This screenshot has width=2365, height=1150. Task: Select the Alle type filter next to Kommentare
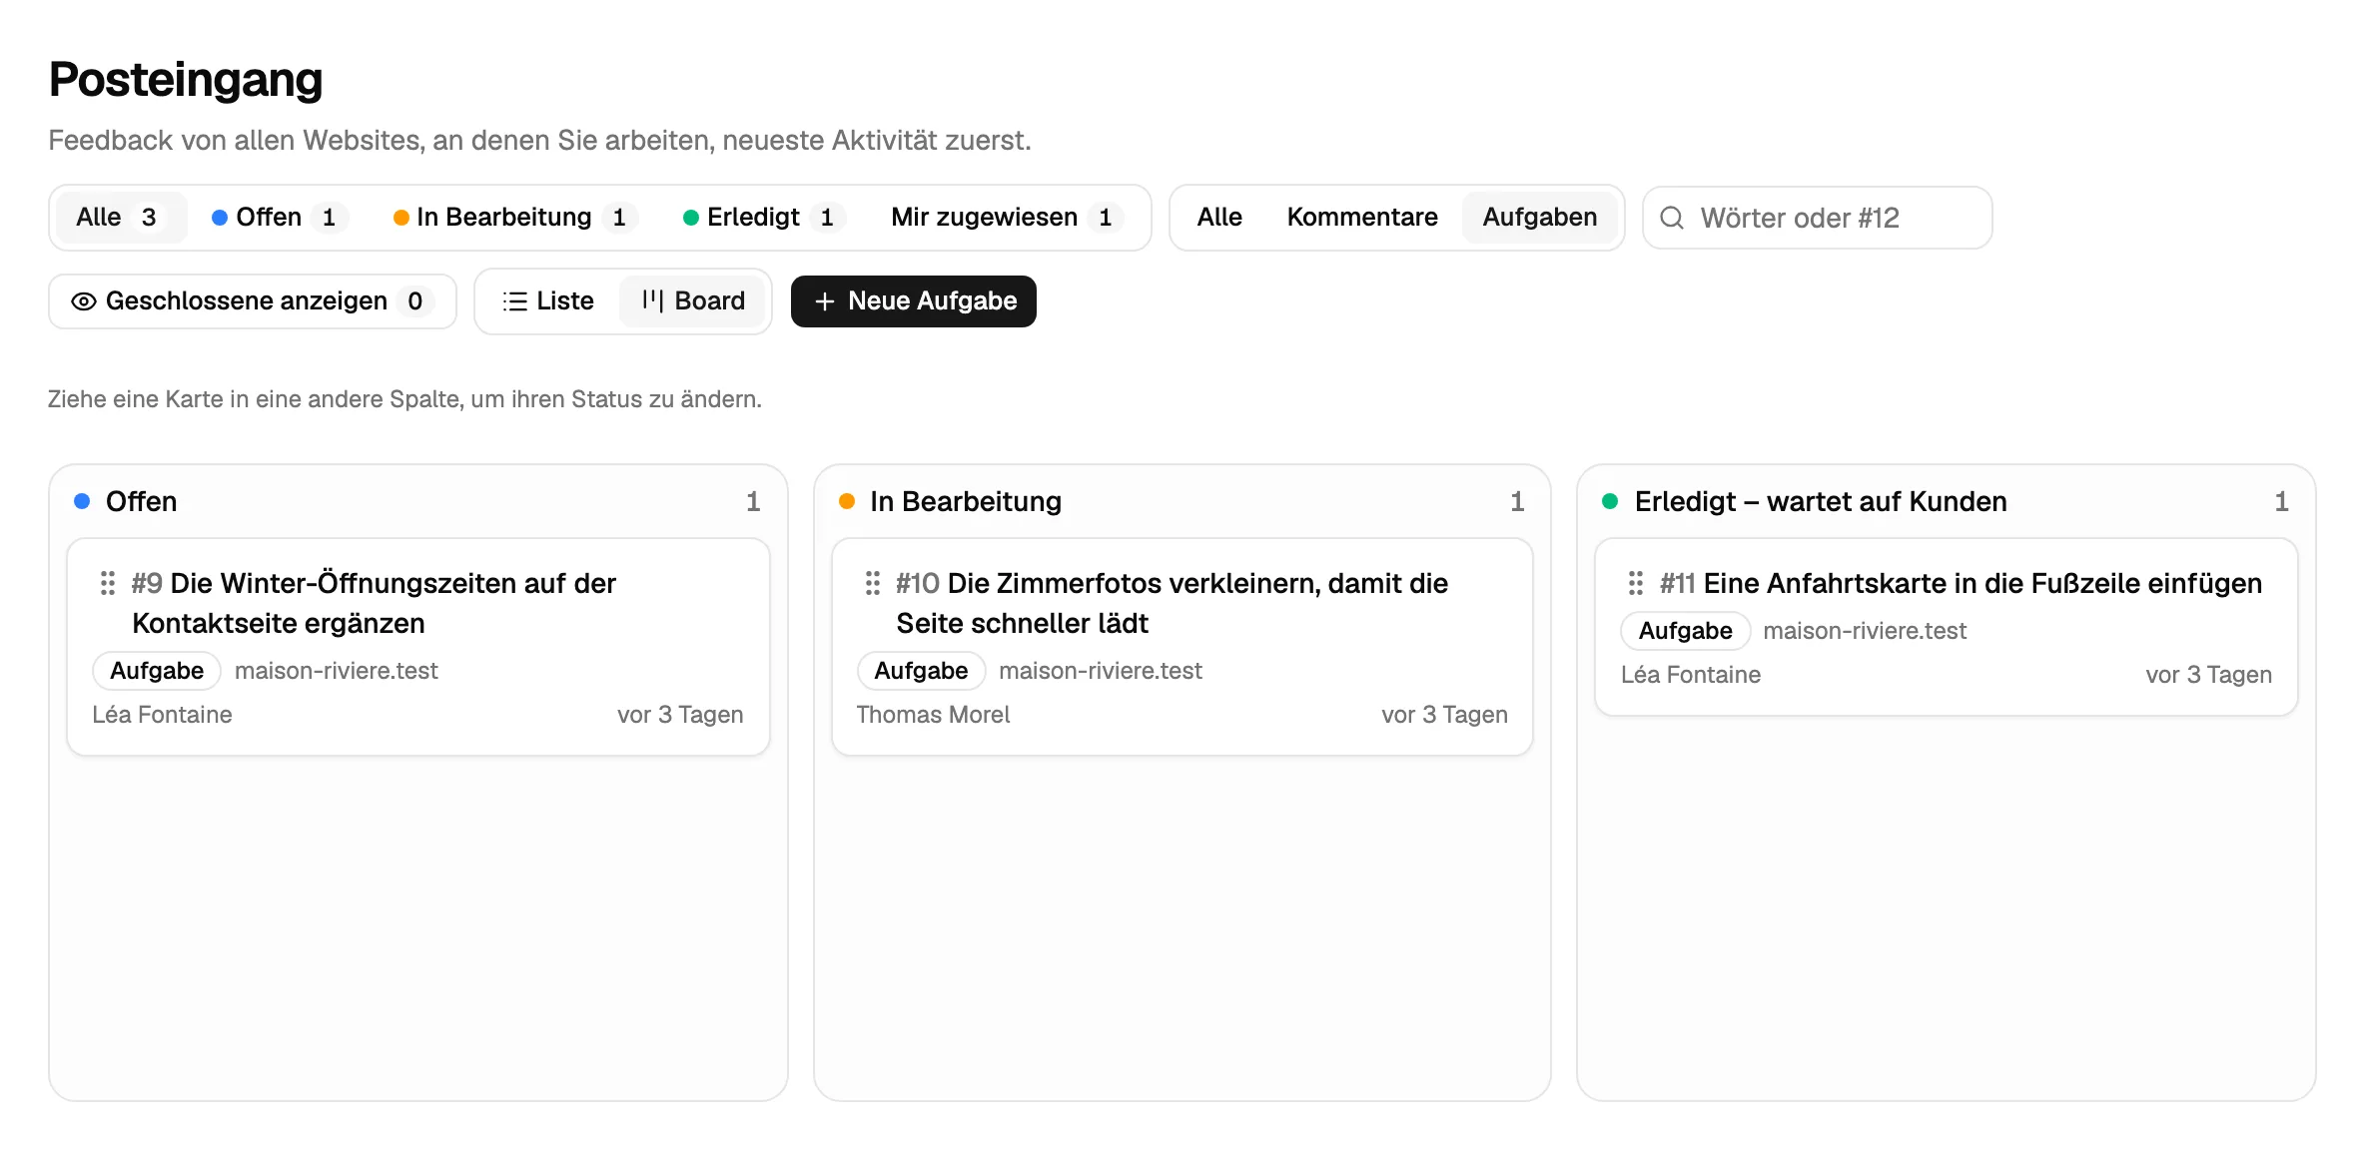1219,218
